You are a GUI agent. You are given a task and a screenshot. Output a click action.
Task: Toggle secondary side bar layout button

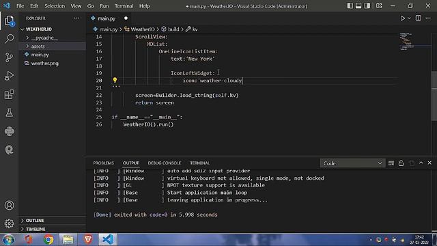pos(367,5)
